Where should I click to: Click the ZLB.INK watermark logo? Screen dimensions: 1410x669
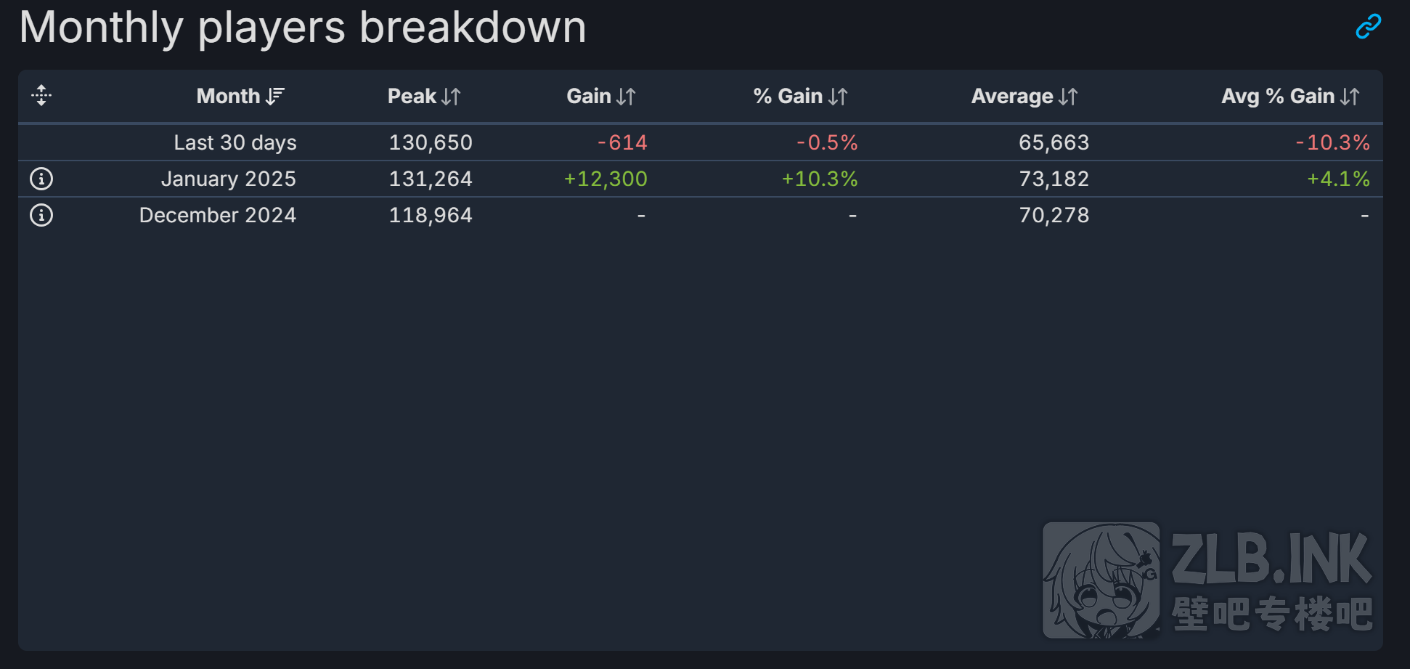[x=1207, y=580]
